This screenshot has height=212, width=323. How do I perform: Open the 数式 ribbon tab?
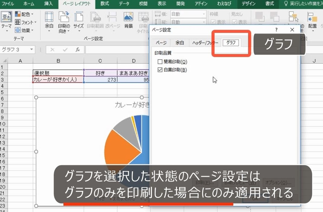pos(105,4)
